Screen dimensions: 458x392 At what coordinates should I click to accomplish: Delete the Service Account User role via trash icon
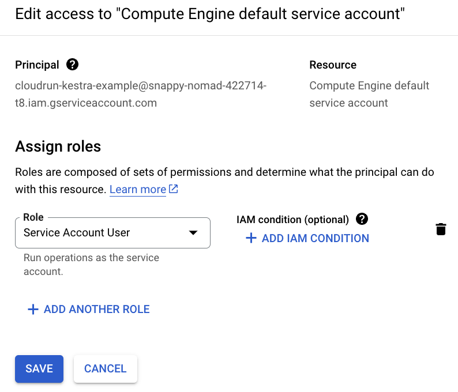(x=441, y=229)
